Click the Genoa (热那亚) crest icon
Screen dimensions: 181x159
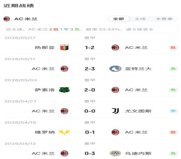[x=64, y=47]
